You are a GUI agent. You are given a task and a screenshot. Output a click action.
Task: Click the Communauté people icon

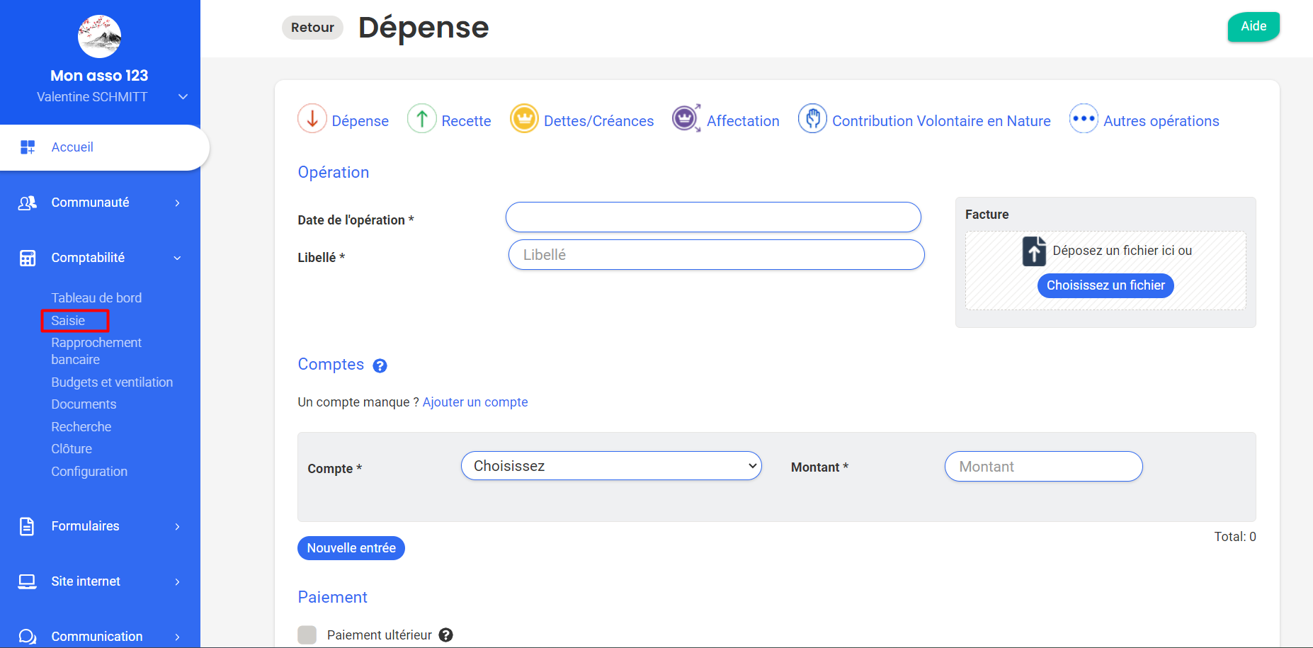(x=28, y=203)
